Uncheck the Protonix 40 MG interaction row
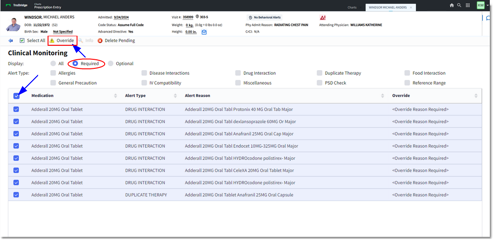The height and width of the screenshot is (240, 493). (16, 109)
